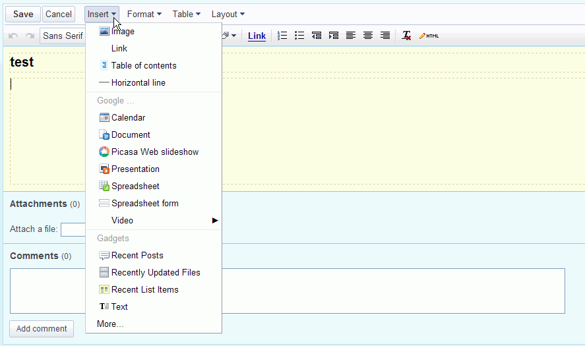Select the Document text entry
The image size is (585, 346).
coord(131,135)
